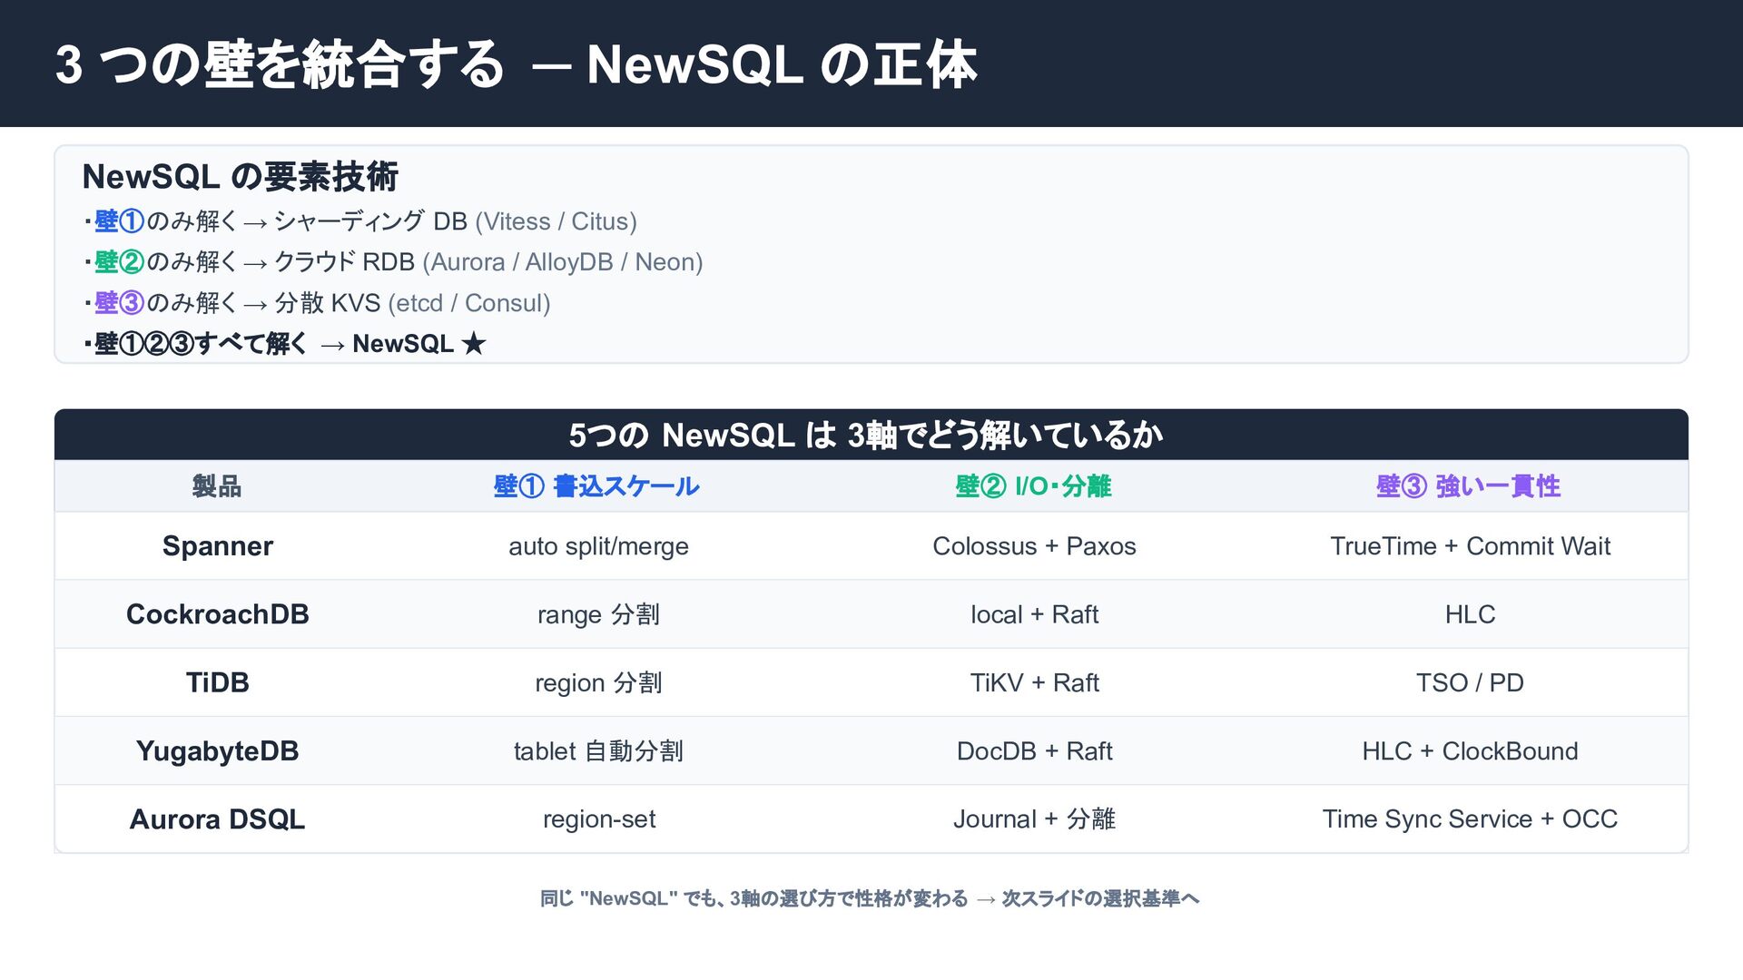
Task: Click the '壁① 書込スケール' column header
Action: pyautogui.click(x=596, y=486)
